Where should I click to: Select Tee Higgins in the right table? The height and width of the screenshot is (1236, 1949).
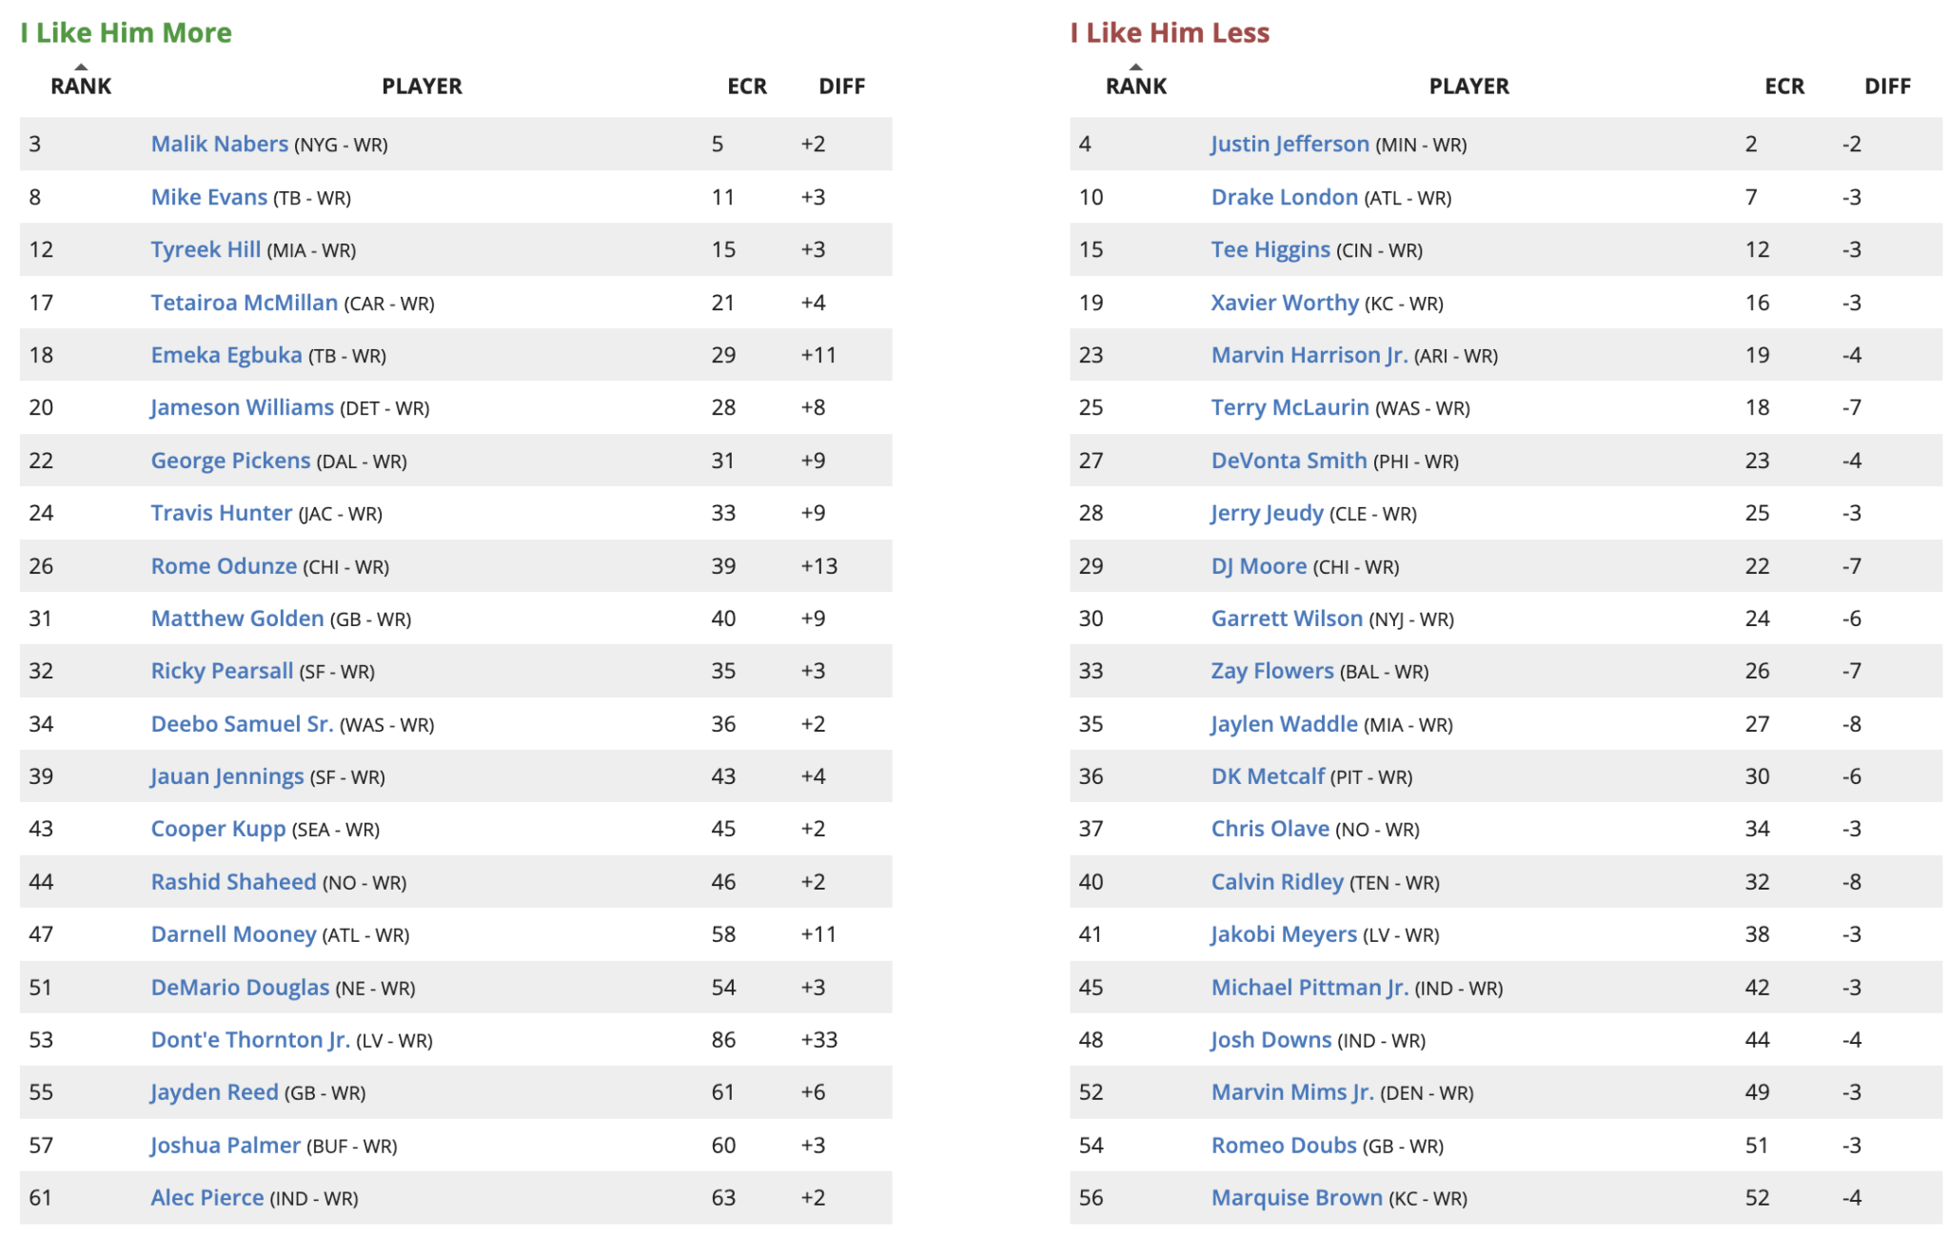pyautogui.click(x=1270, y=249)
